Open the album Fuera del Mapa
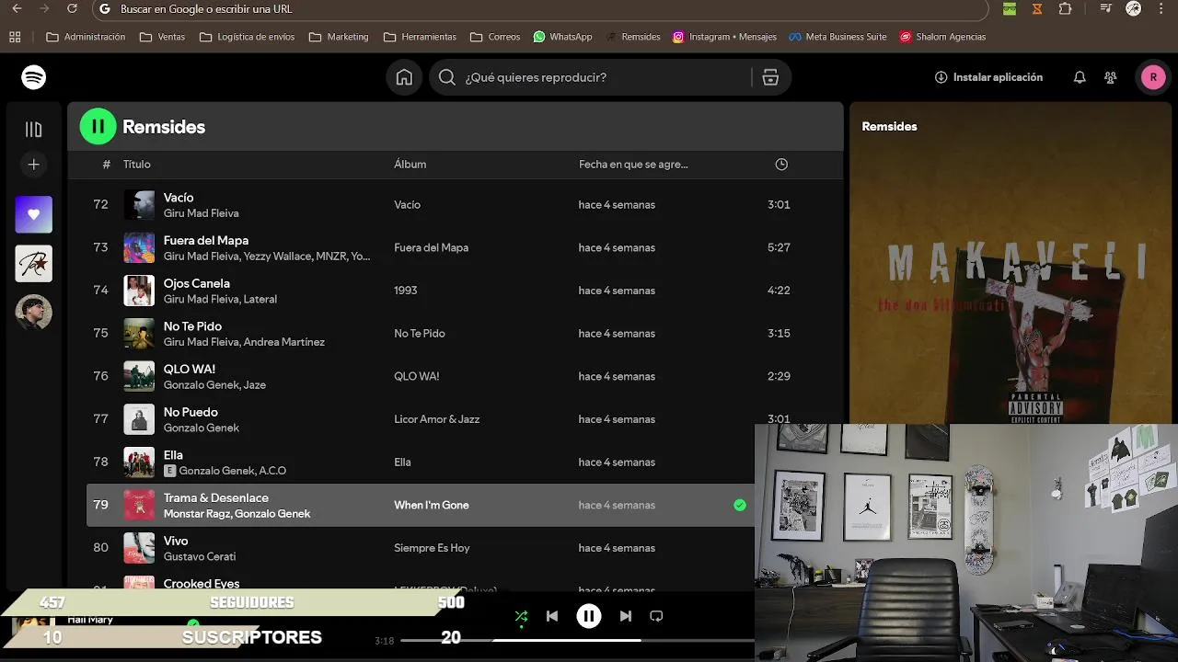 pos(431,247)
